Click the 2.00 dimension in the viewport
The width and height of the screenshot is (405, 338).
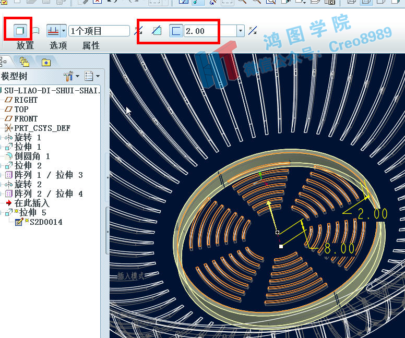coord(373,214)
